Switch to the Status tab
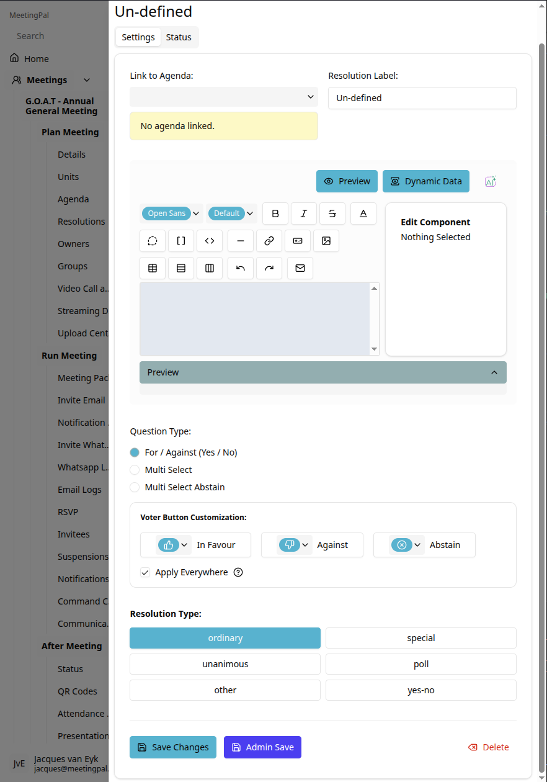Screen dimensions: 547x782 [179, 37]
